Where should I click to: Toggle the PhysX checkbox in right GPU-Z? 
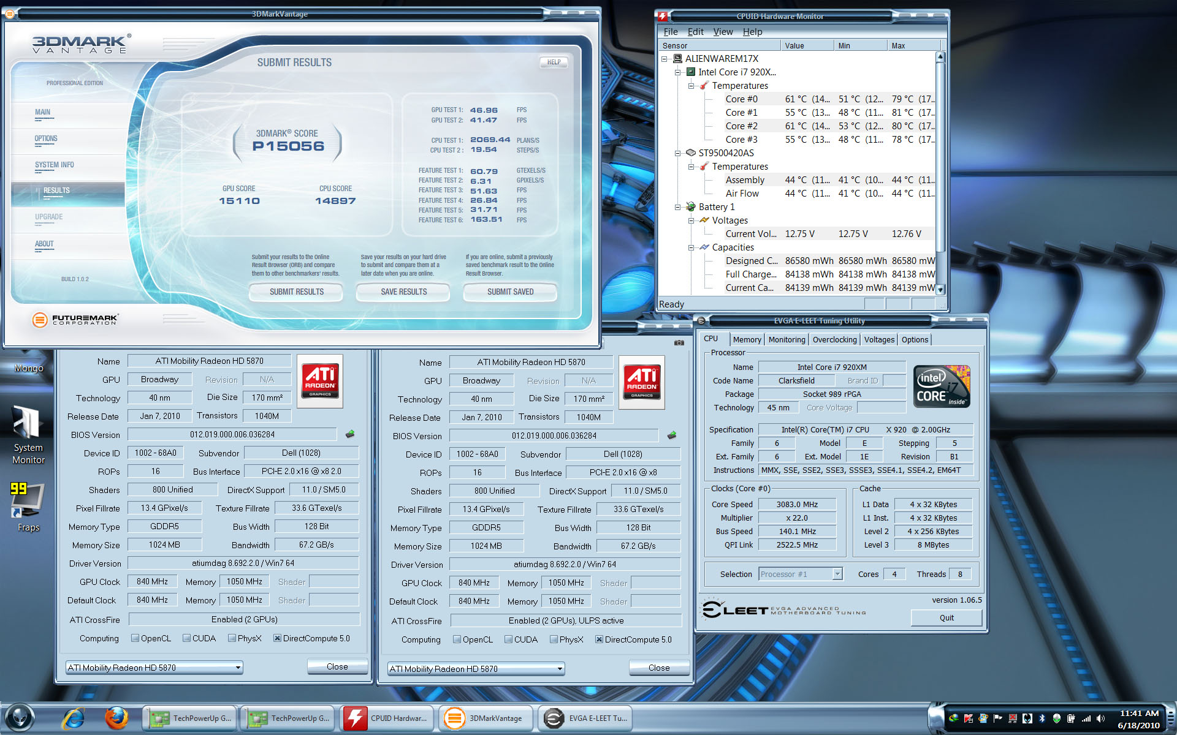pyautogui.click(x=554, y=639)
